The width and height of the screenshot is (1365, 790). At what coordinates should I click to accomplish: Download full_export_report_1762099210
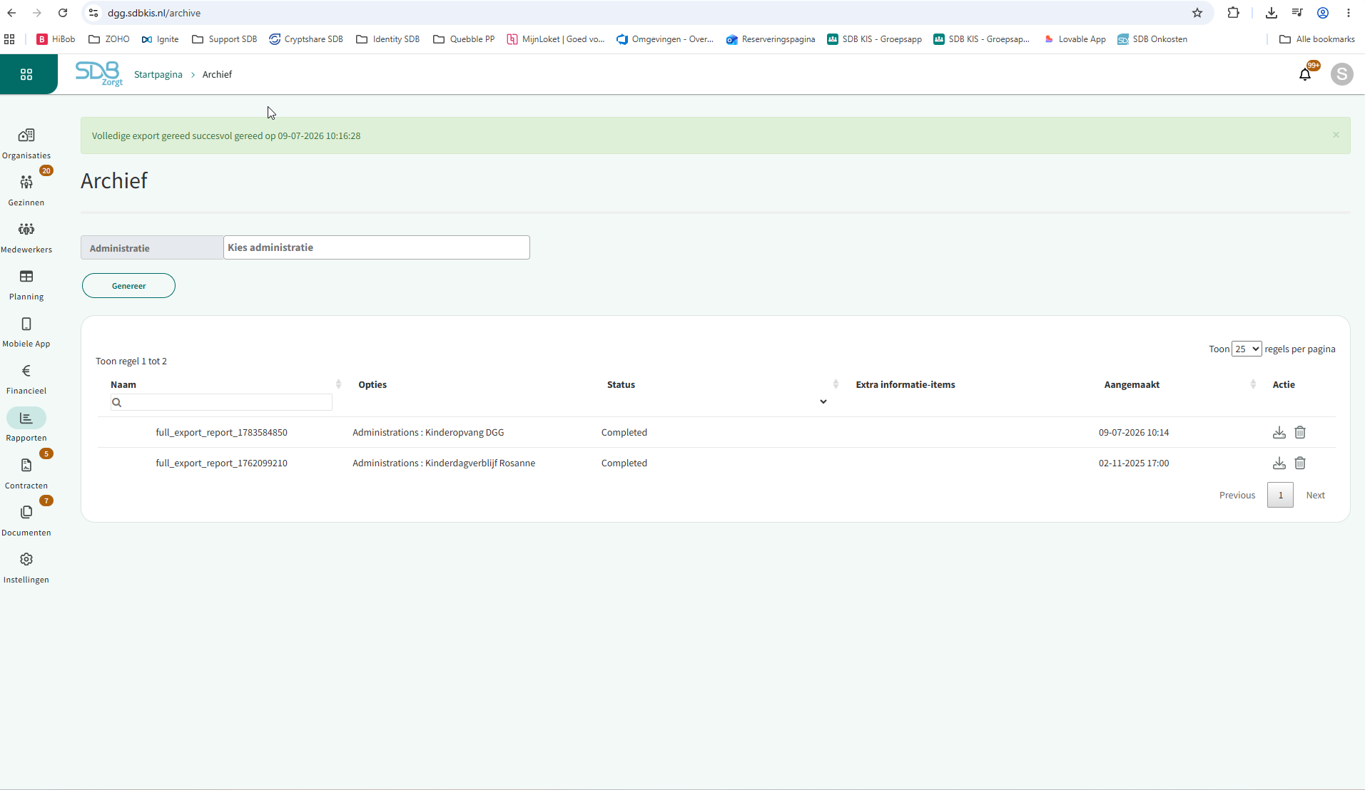point(1279,463)
